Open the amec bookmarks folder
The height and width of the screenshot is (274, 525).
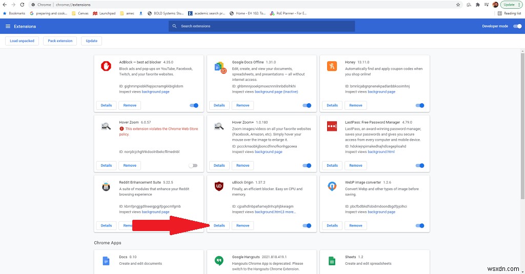127,13
